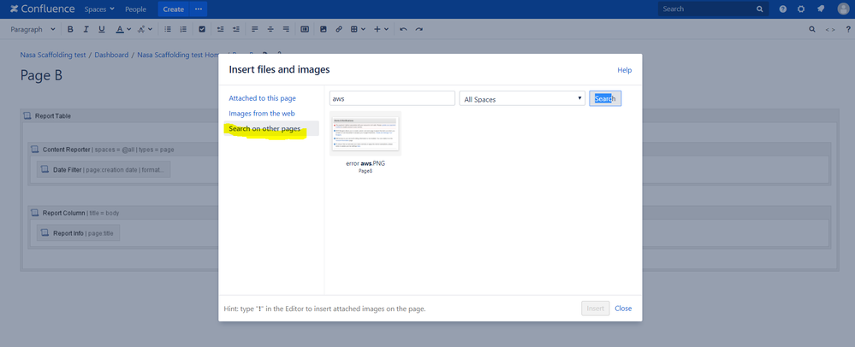Align text left

click(255, 29)
